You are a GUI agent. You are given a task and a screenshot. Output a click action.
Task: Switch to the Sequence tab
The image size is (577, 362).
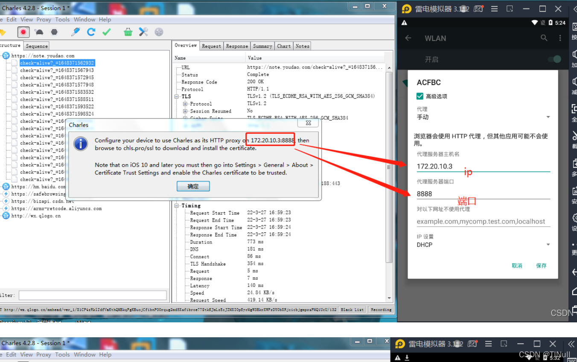pyautogui.click(x=37, y=46)
